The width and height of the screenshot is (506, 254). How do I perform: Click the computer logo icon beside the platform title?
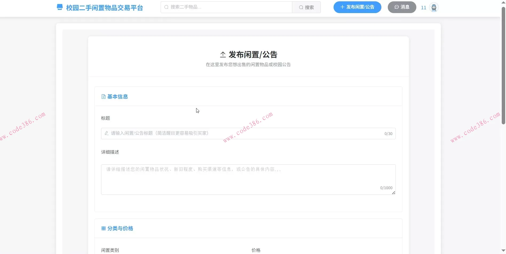[x=59, y=7]
